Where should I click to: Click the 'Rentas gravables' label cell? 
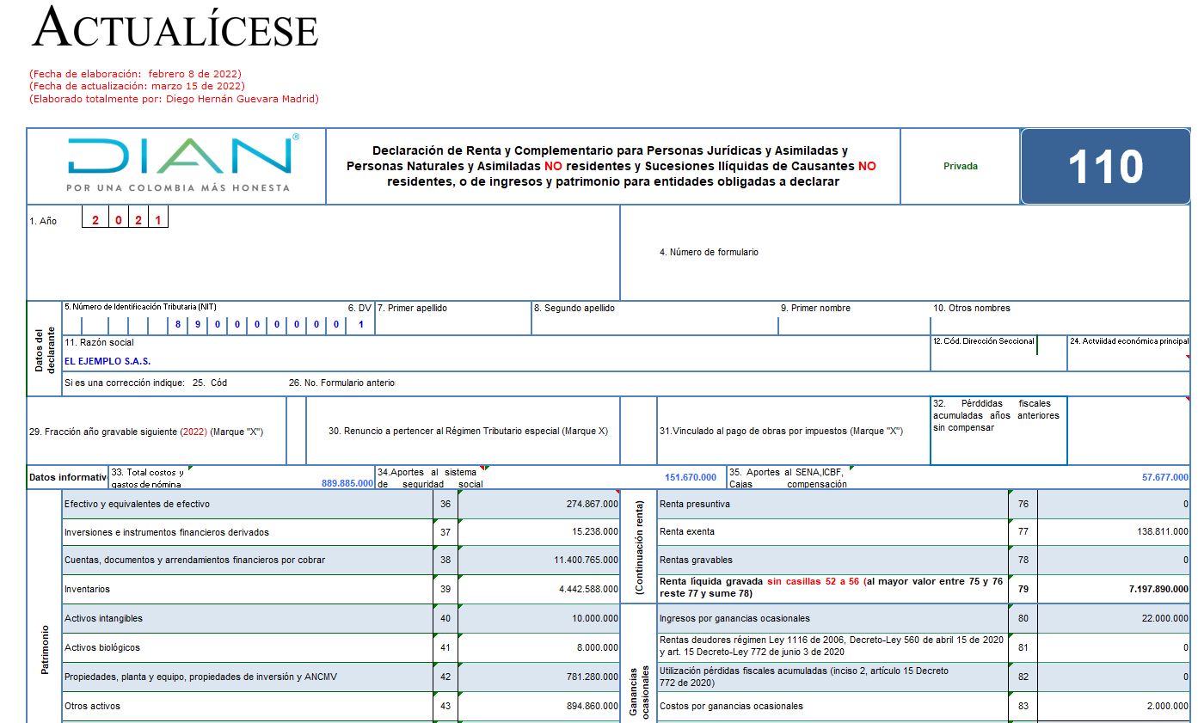click(x=832, y=560)
